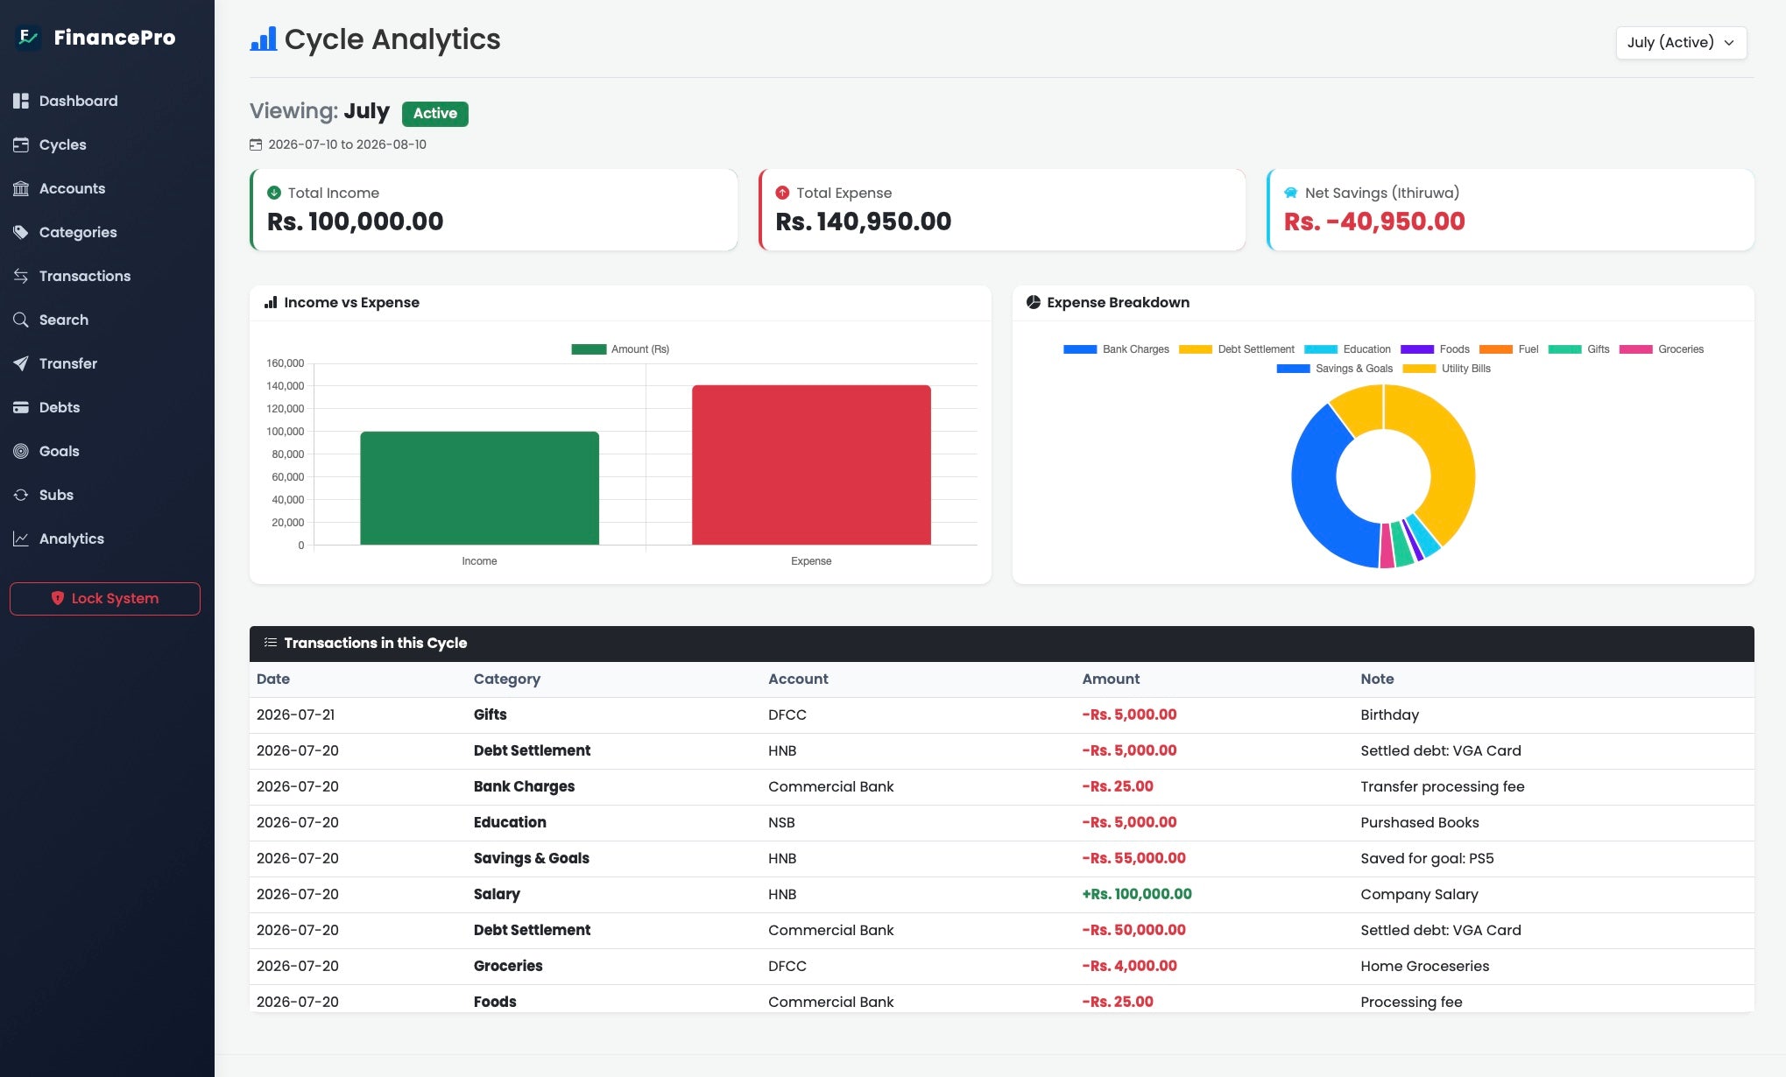Click the shield icon in Lock System
1786x1077 pixels.
[58, 598]
